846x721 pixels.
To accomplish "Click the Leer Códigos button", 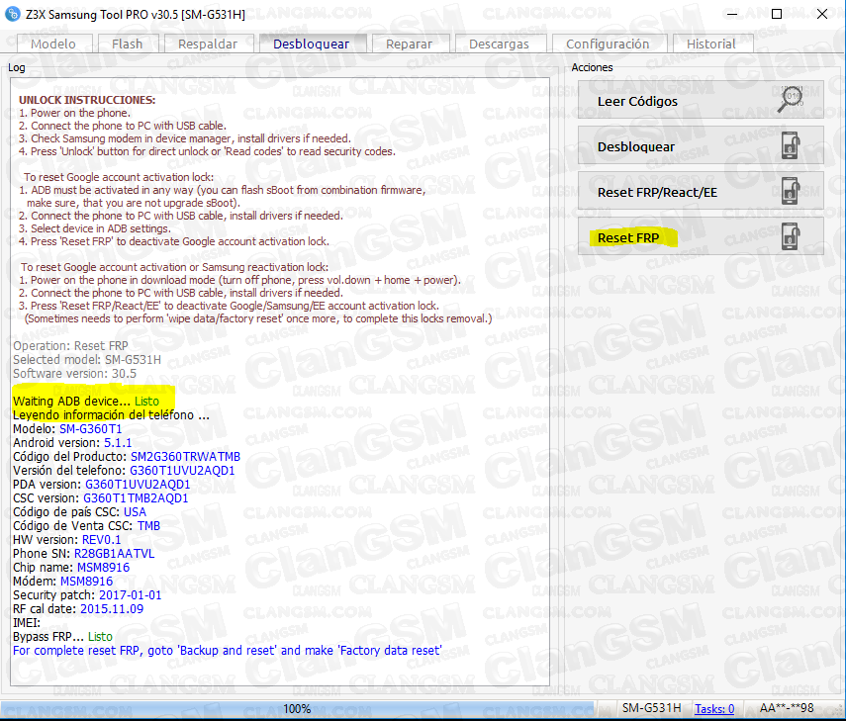I will [x=701, y=100].
